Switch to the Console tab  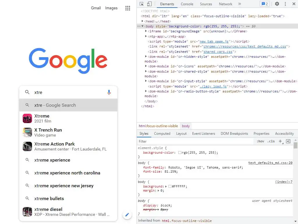coord(187,4)
